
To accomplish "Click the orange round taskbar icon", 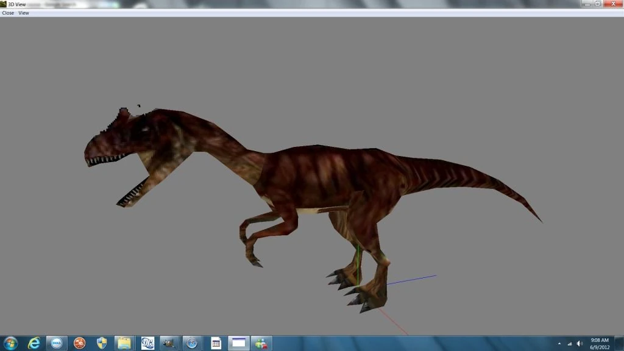I will coord(79,343).
